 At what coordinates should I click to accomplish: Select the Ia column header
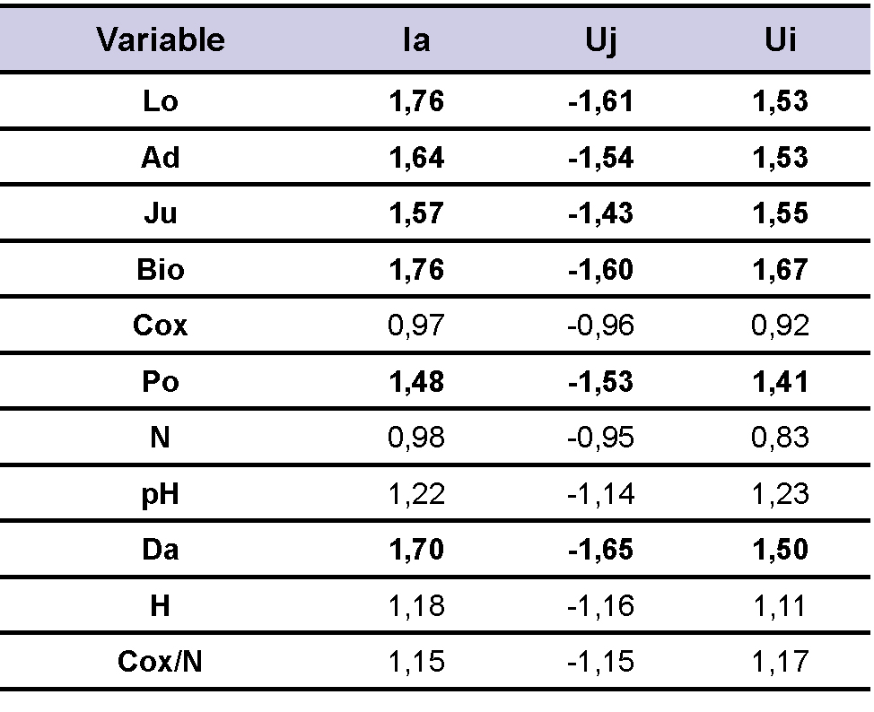click(x=416, y=40)
